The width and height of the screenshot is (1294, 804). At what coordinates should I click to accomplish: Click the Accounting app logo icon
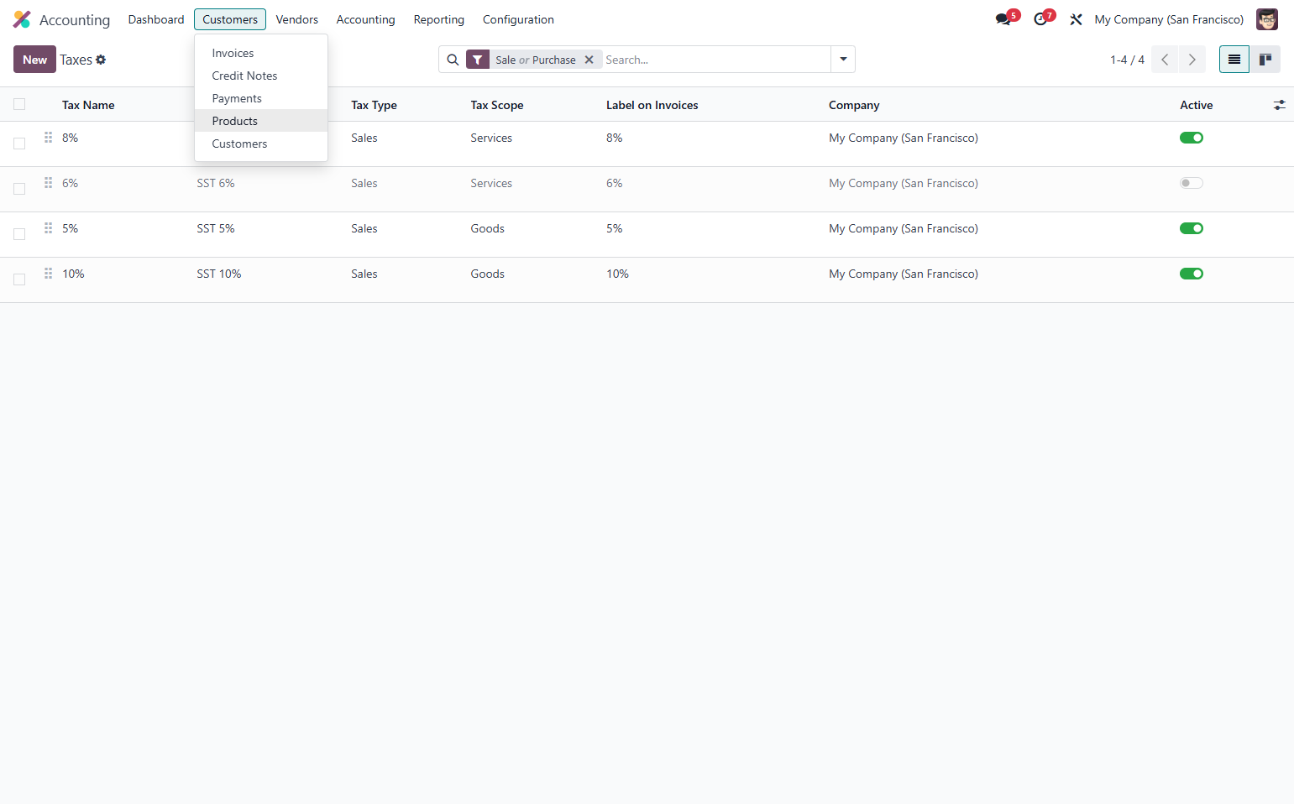coord(22,19)
